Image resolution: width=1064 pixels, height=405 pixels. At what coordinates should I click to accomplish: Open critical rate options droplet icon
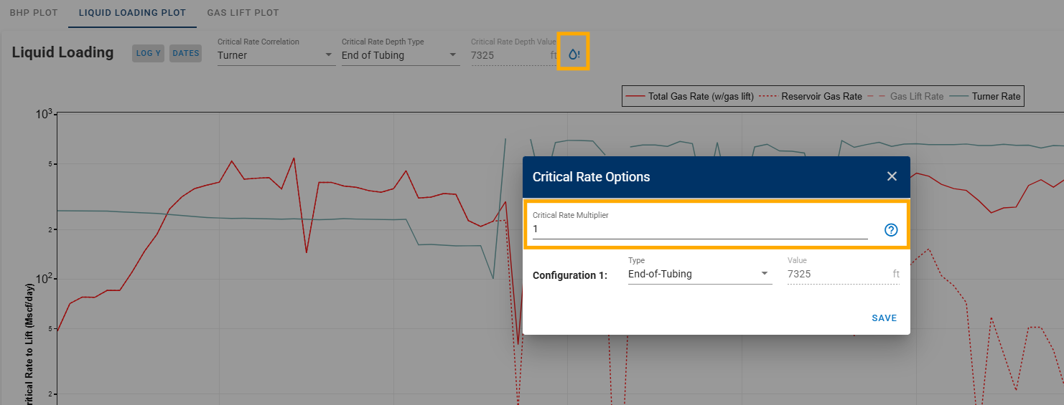click(x=574, y=54)
